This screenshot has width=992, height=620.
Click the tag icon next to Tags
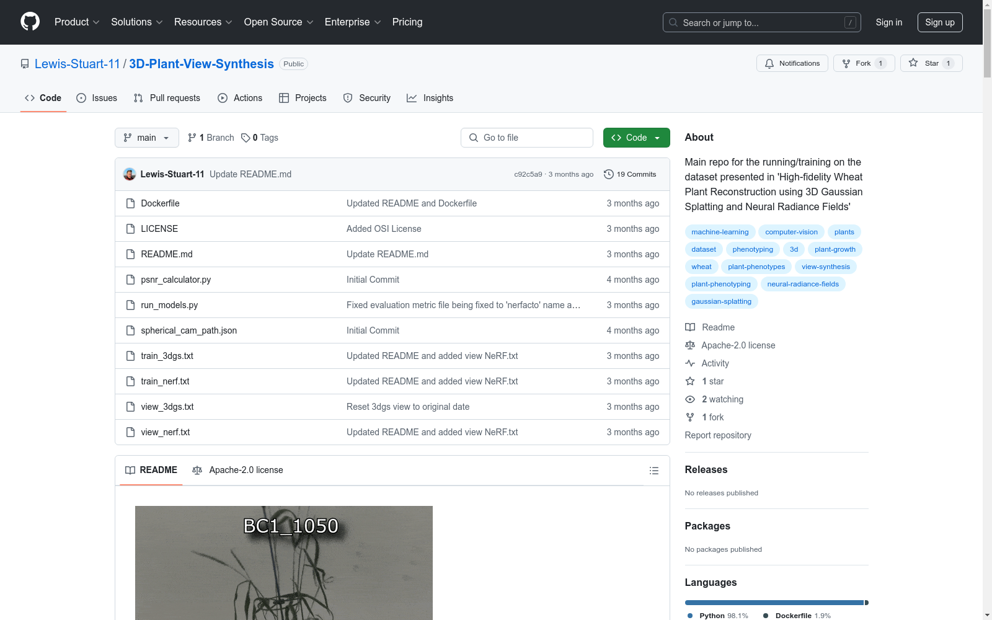[x=246, y=138]
